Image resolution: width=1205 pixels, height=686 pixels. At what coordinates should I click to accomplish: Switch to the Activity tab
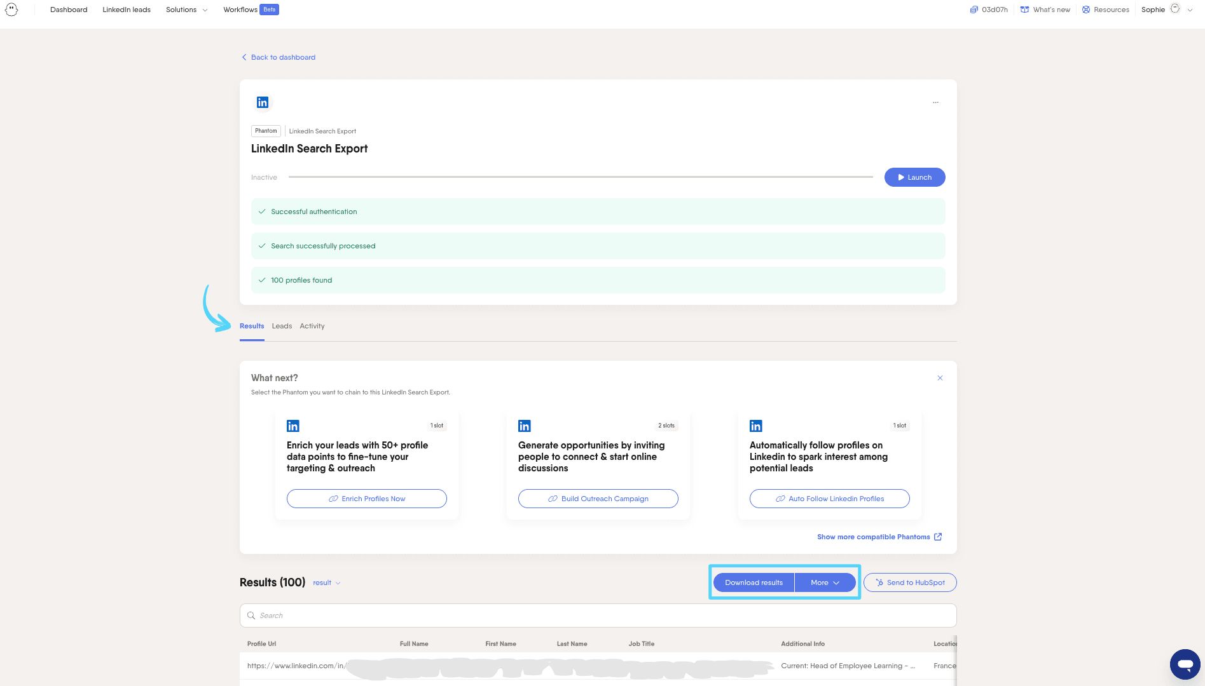312,326
